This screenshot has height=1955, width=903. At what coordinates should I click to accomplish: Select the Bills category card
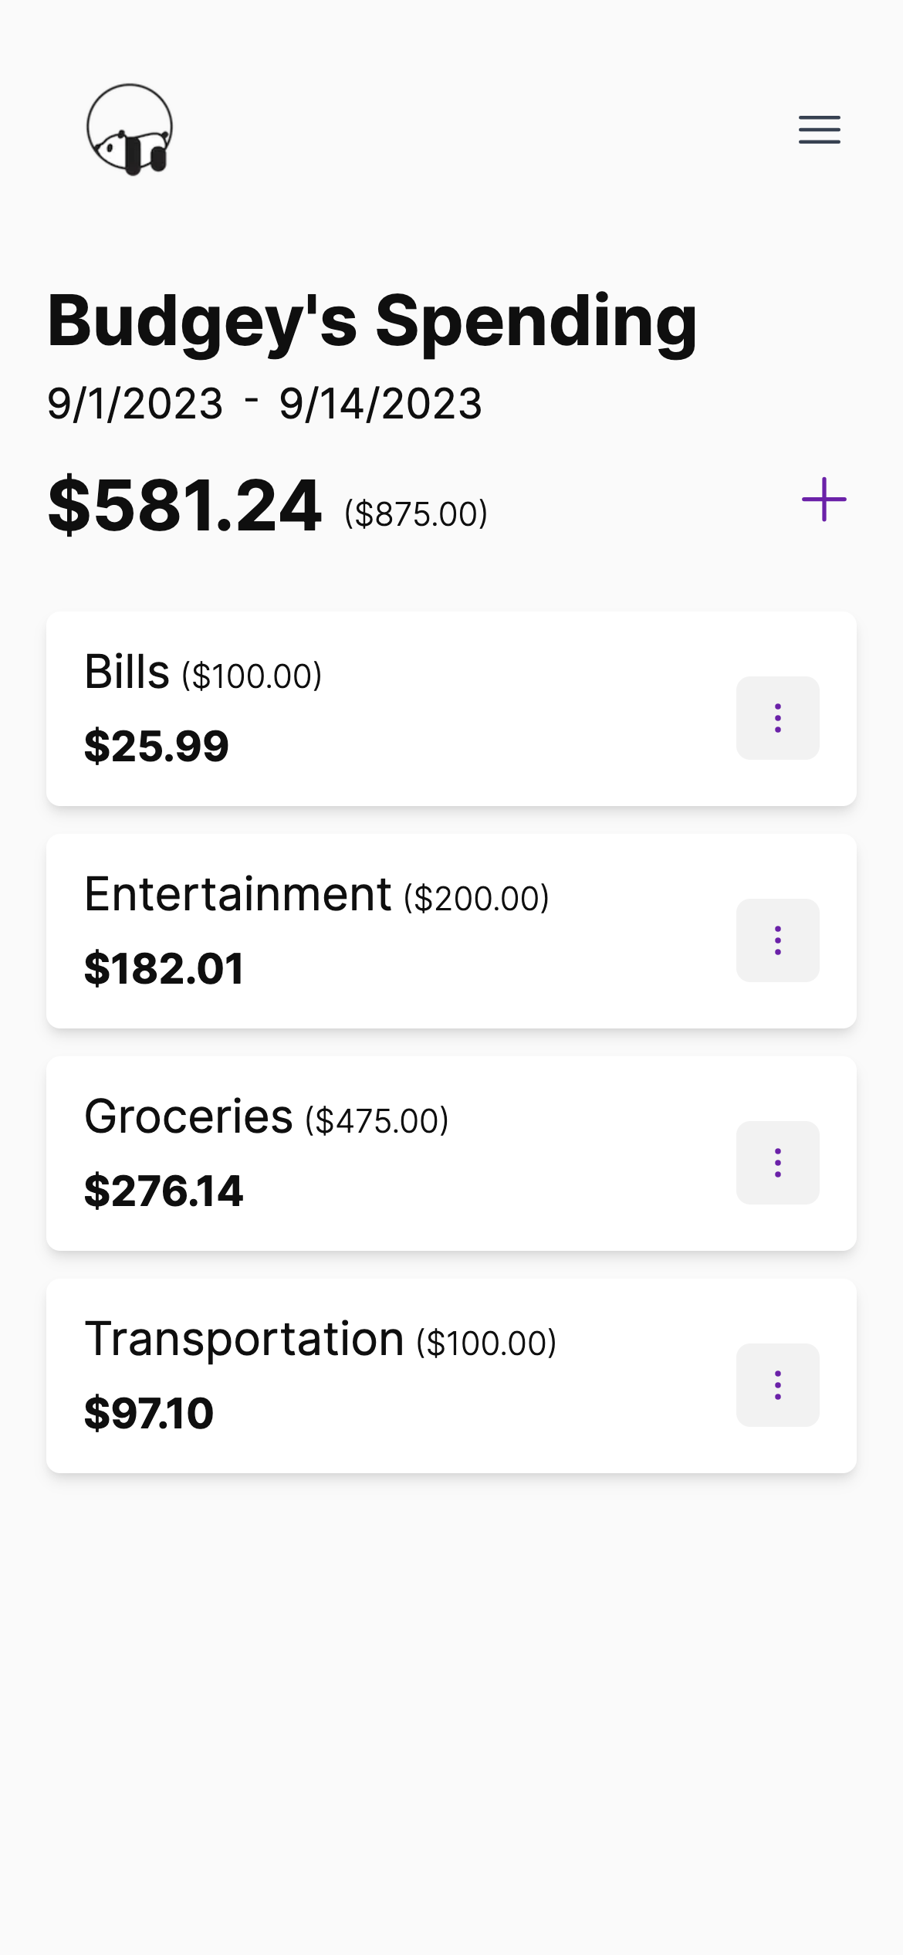(451, 709)
